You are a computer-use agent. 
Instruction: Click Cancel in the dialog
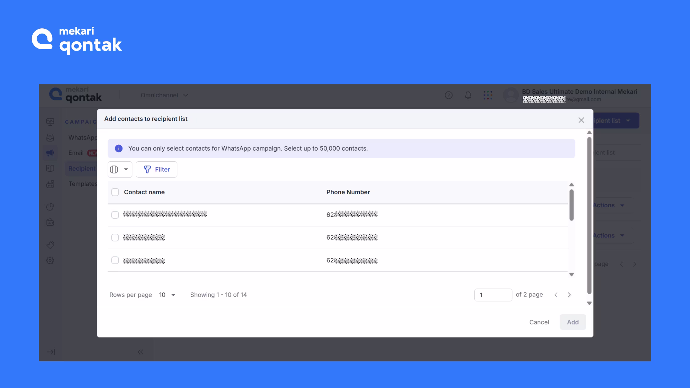point(539,322)
